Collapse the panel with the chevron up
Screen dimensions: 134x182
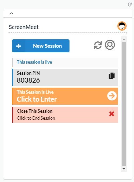click(11, 13)
